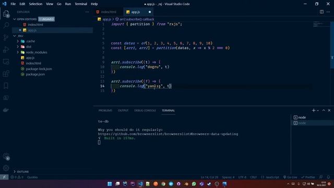This screenshot has width=334, height=188.
Task: Open the Remote Explorer view
Action: pos(6,62)
